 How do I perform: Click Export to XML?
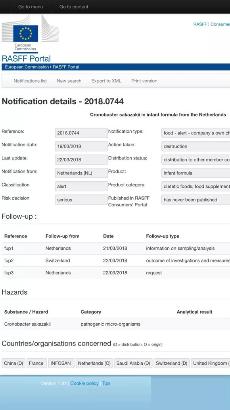[x=106, y=81]
